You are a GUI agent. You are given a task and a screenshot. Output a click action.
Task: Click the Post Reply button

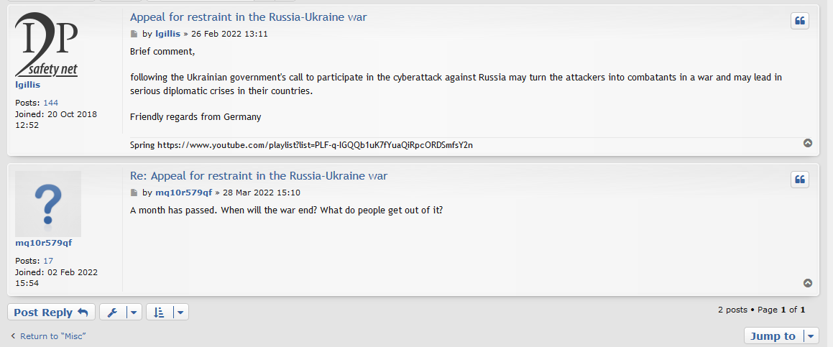(50, 312)
